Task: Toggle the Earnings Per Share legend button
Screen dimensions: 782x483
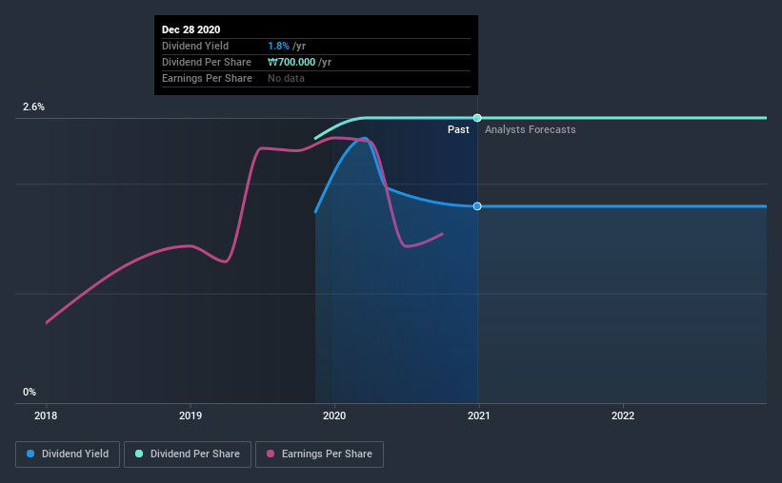Action: (319, 454)
